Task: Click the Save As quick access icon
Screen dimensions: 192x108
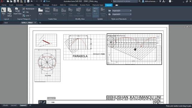Action: [x=18, y=1]
